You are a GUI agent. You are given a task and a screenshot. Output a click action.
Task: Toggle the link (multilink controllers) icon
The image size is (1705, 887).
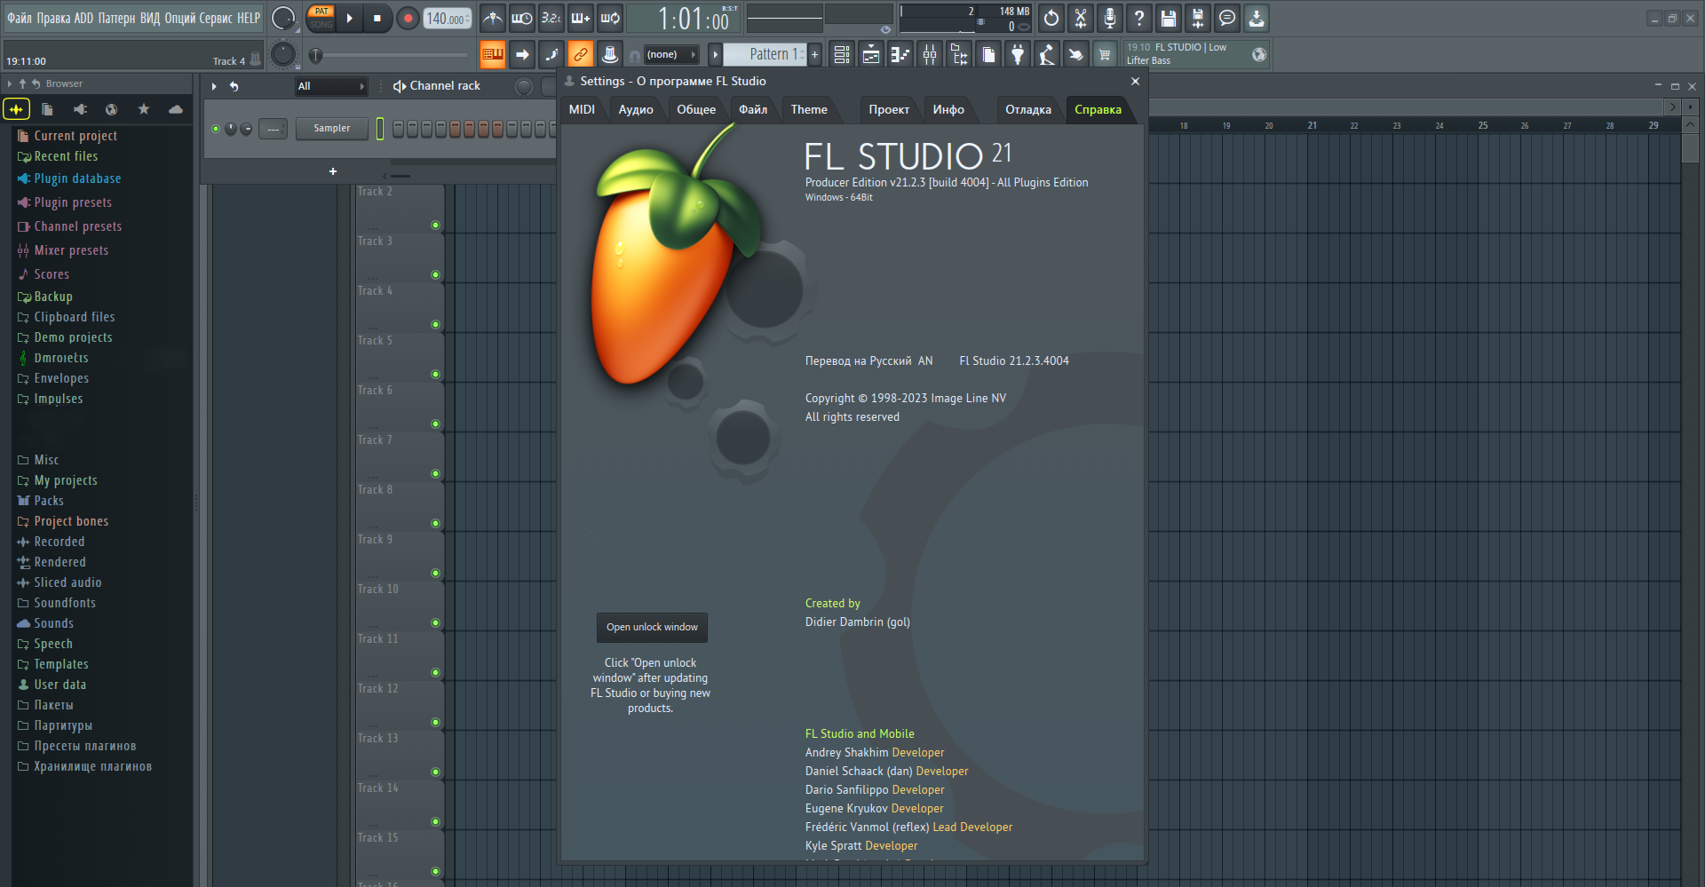(581, 54)
